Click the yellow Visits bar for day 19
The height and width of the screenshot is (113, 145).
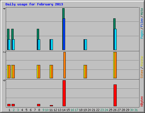84,71
